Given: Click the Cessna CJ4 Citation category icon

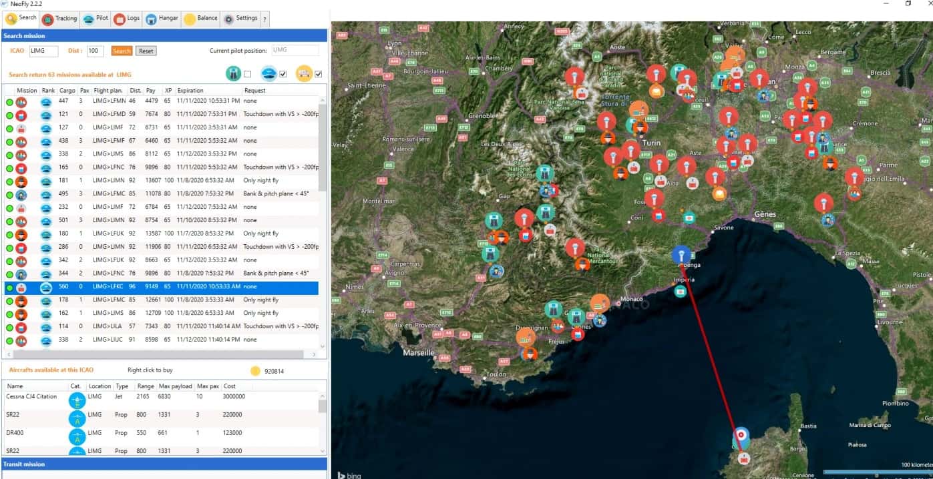Looking at the screenshot, I should tap(77, 400).
